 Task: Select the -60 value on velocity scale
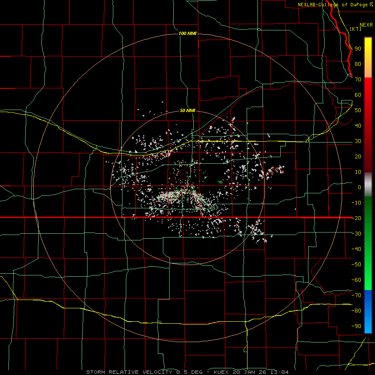[x=356, y=280]
